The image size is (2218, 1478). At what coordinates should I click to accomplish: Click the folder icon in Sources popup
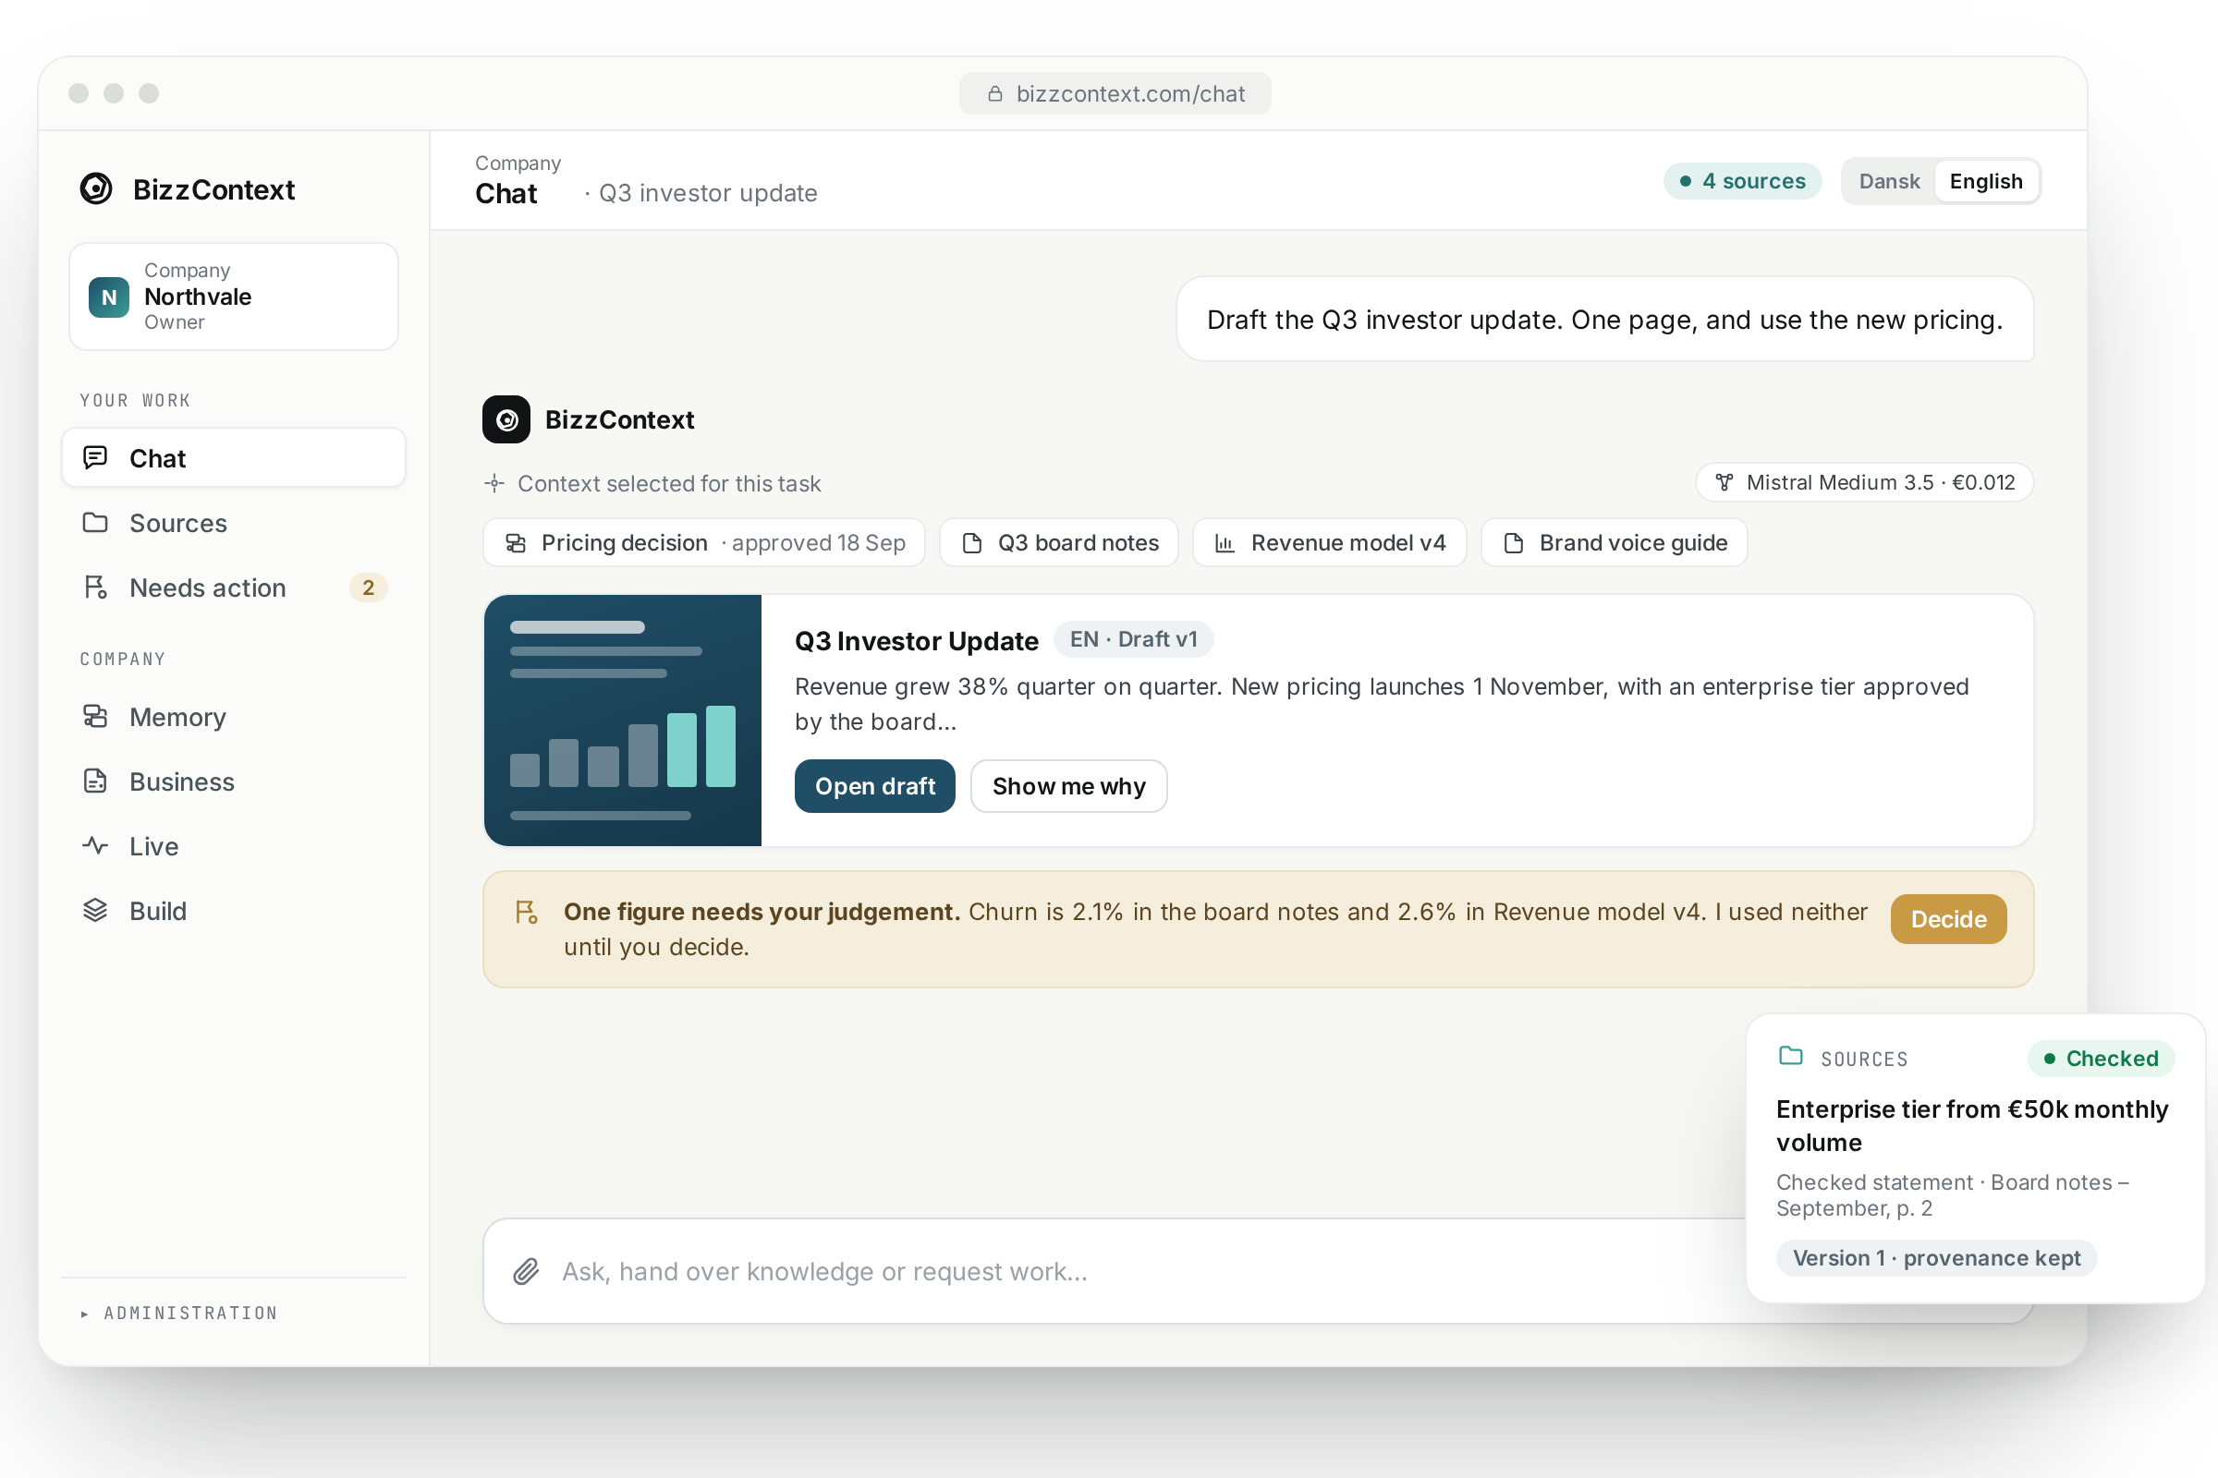1791,1056
